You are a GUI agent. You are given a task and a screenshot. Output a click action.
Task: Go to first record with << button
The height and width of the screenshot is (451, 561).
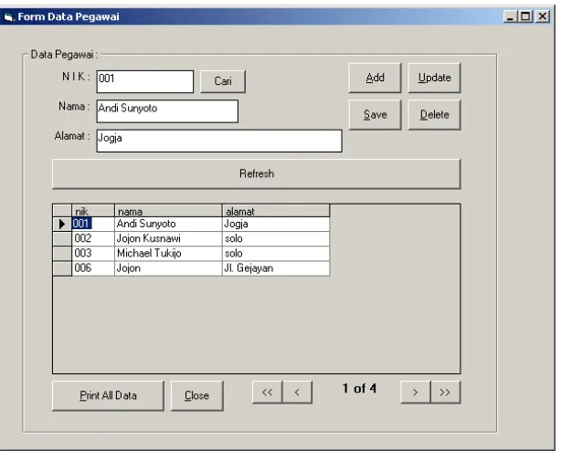(268, 392)
